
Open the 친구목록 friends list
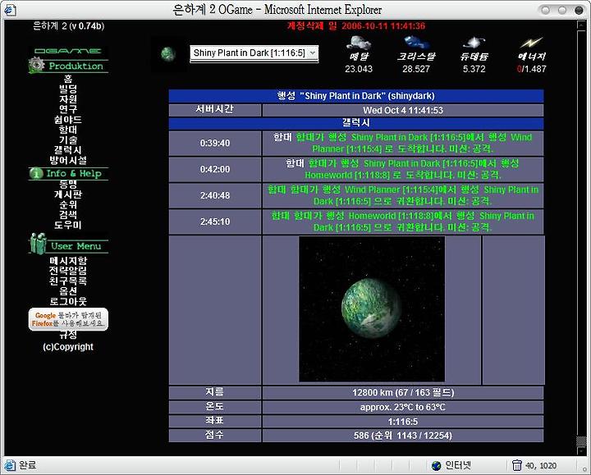(x=68, y=281)
